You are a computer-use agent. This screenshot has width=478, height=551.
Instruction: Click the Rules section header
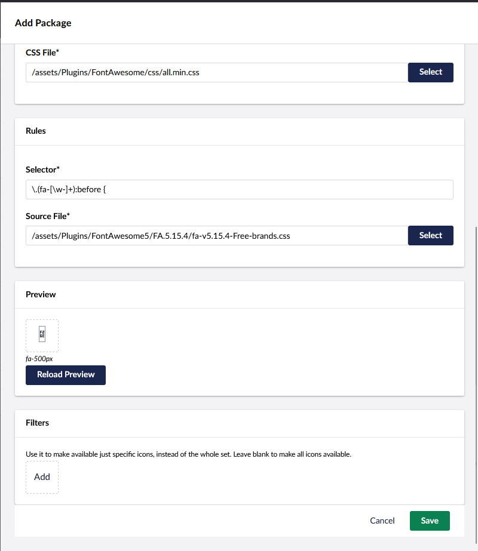click(36, 131)
